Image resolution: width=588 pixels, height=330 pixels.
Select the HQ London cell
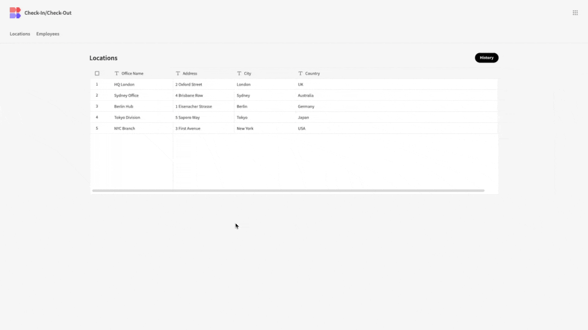point(142,84)
